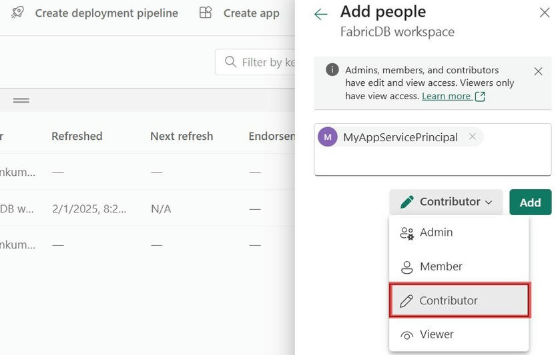556x355 pixels.
Task: Click the Create app icon
Action: 206,13
